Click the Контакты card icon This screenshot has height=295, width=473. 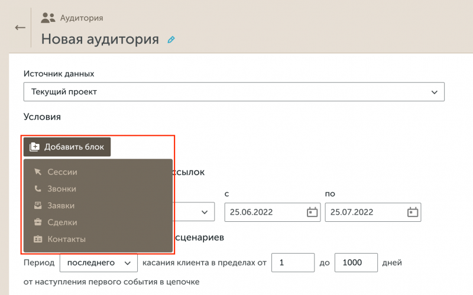[x=38, y=240]
